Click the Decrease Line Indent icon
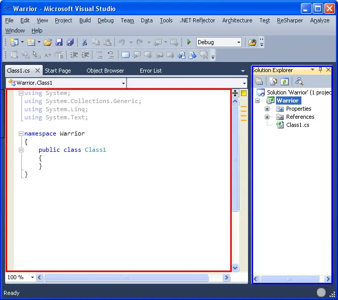Screen dimensions: 338x300 (x=74, y=55)
